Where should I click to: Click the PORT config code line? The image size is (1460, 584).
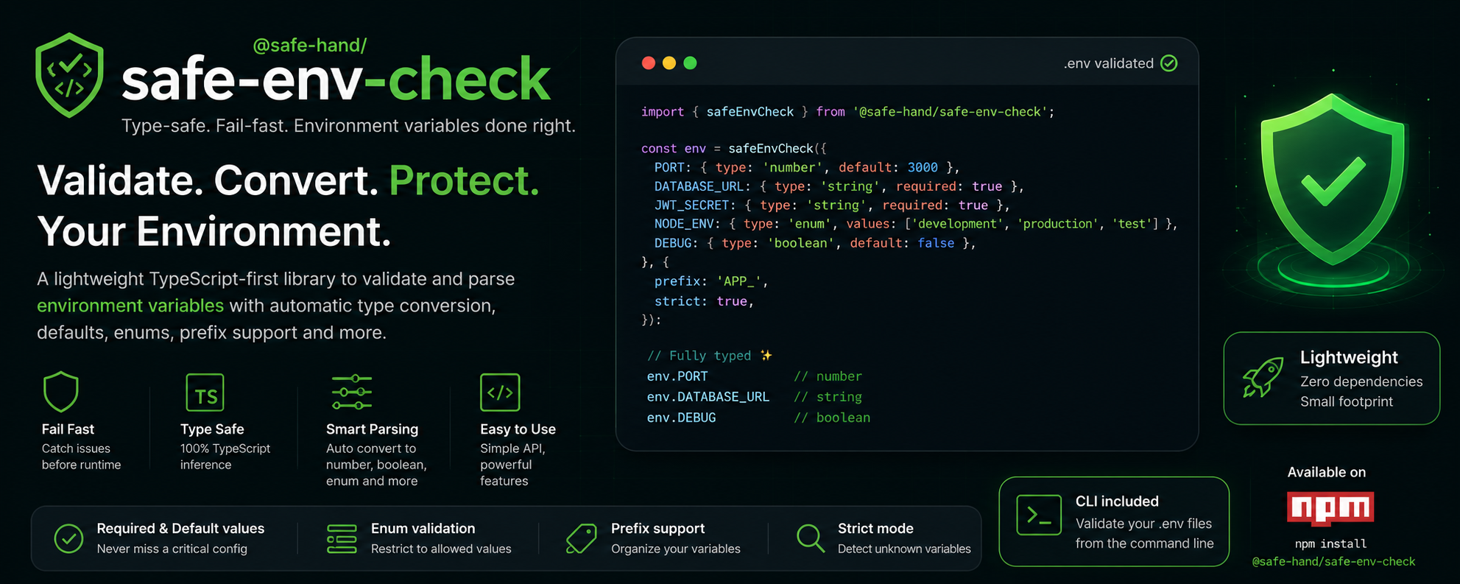coord(807,168)
